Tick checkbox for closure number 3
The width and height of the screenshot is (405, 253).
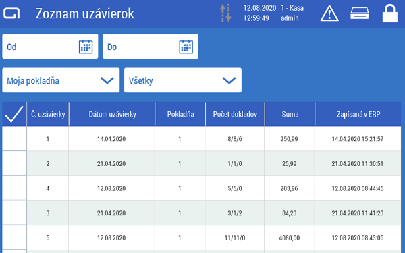click(x=14, y=213)
